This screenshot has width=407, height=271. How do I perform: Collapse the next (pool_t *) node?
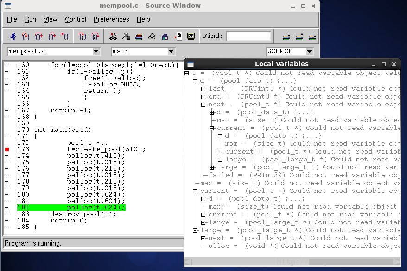[x=203, y=105]
